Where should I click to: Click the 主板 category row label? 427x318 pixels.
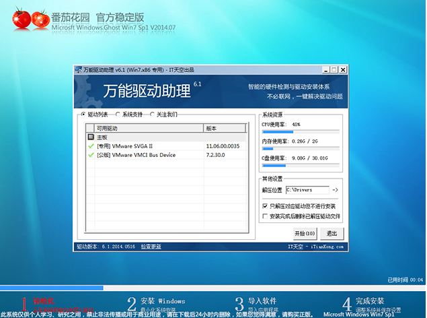102,137
